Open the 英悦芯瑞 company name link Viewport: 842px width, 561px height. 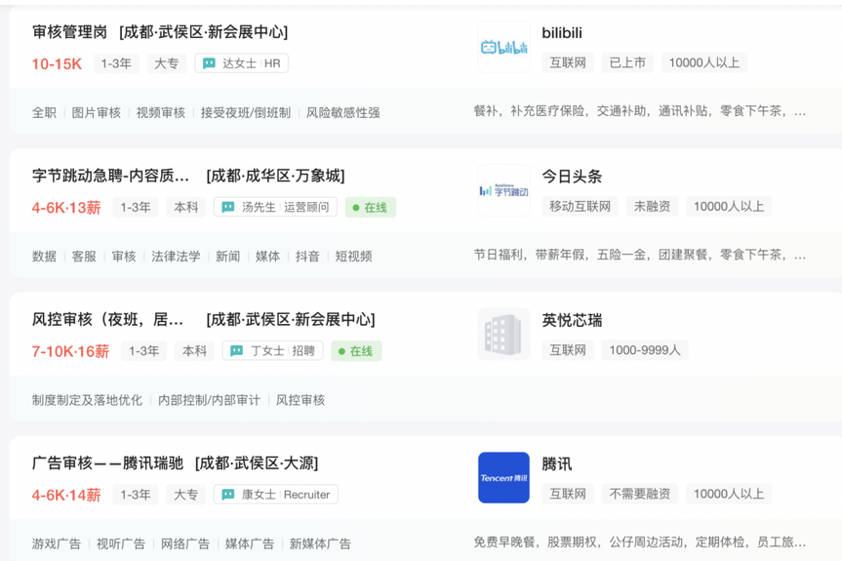(x=572, y=320)
